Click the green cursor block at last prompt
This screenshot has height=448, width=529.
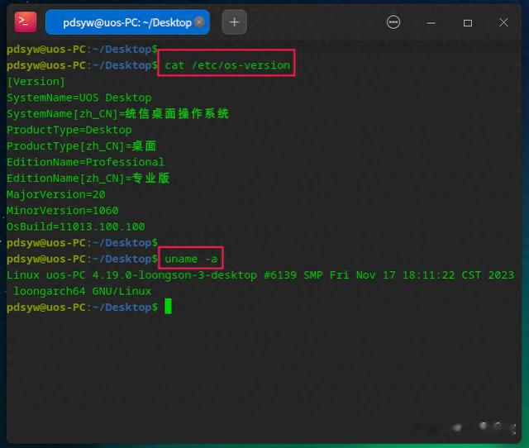point(168,307)
